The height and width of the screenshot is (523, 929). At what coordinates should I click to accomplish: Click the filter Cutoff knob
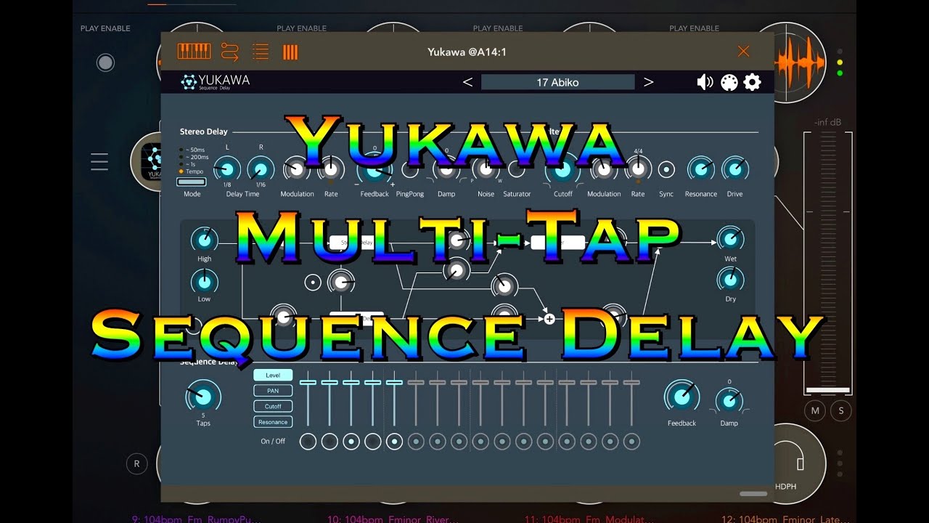point(562,171)
